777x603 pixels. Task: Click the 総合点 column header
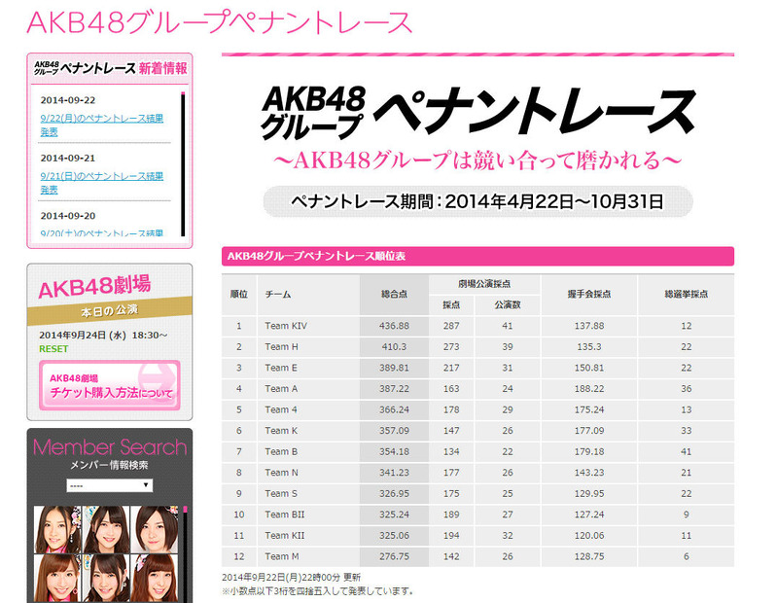point(394,294)
